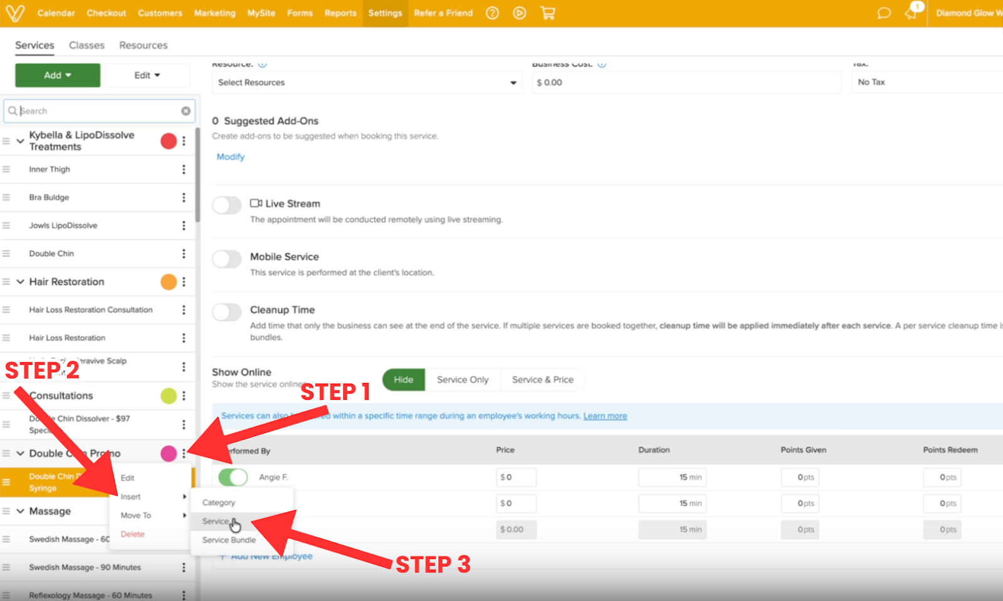The image size is (1003, 601).
Task: Enable the Live Stream toggle
Action: tap(226, 205)
